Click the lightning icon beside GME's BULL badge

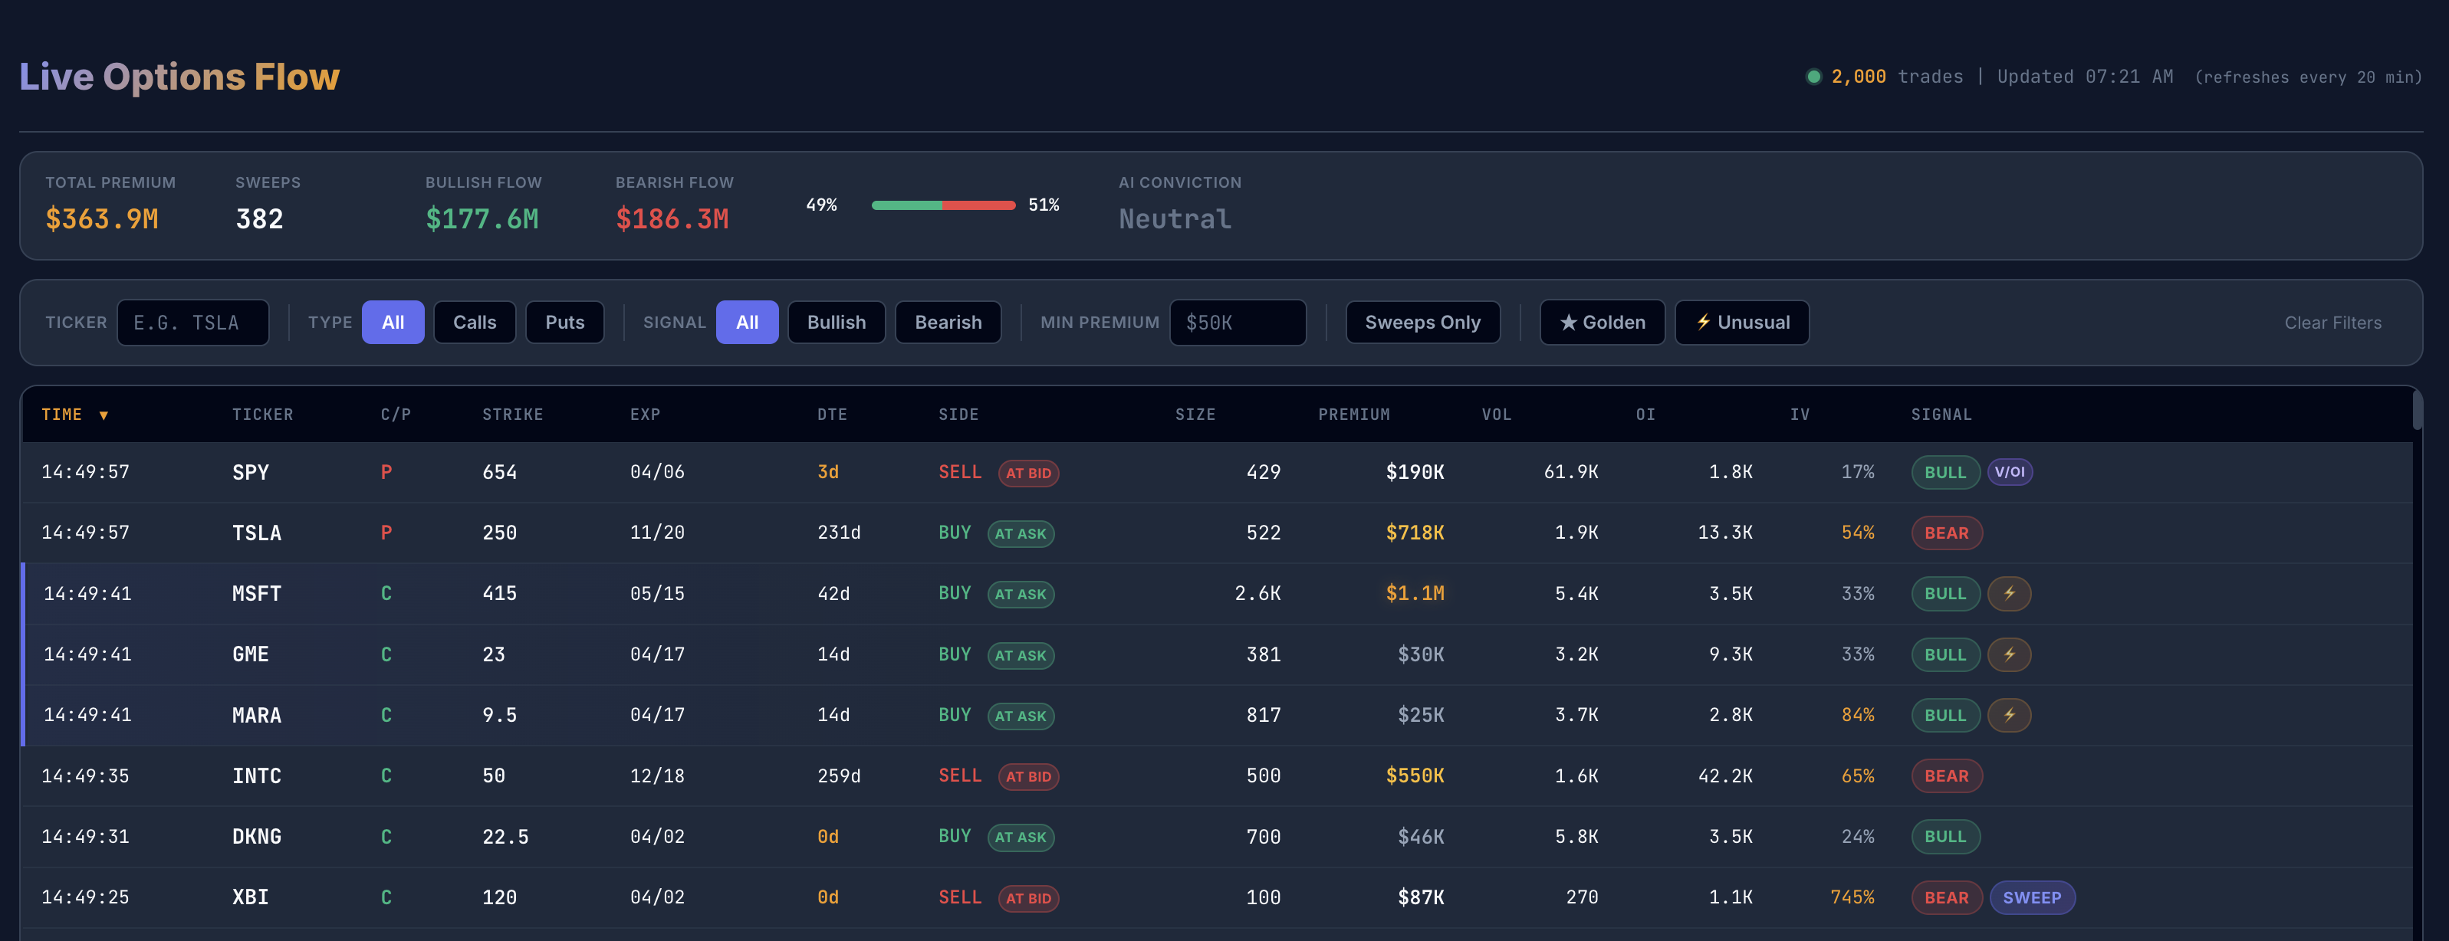tap(2010, 654)
